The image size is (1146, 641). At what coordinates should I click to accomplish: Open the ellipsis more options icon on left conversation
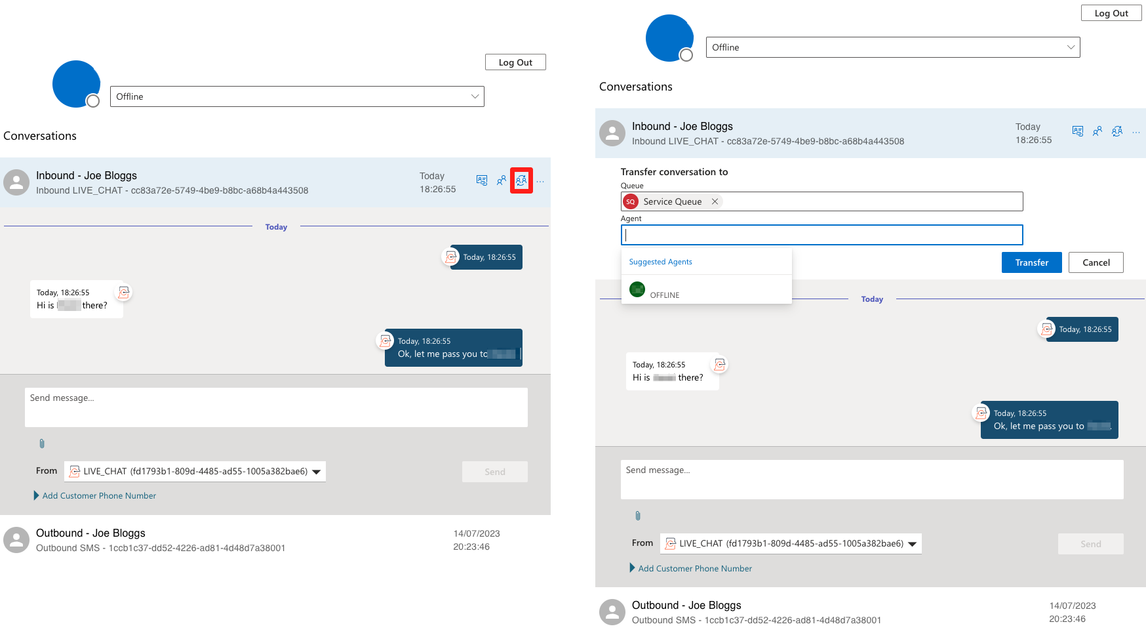540,182
